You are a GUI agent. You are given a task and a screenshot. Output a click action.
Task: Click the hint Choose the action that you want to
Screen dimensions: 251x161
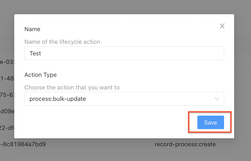[x=72, y=87]
